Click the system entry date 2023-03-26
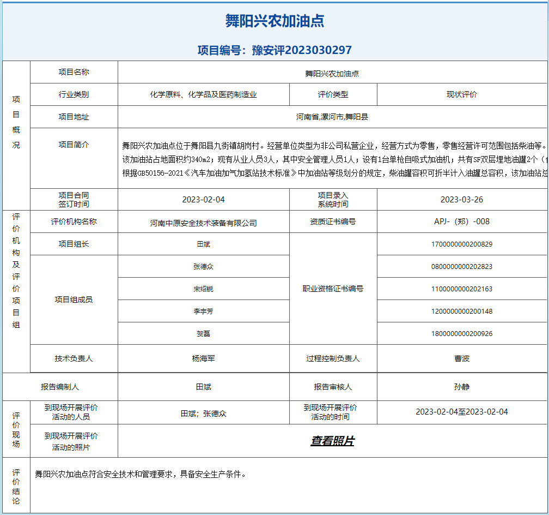Viewport: 549px width, 515px height. click(462, 199)
